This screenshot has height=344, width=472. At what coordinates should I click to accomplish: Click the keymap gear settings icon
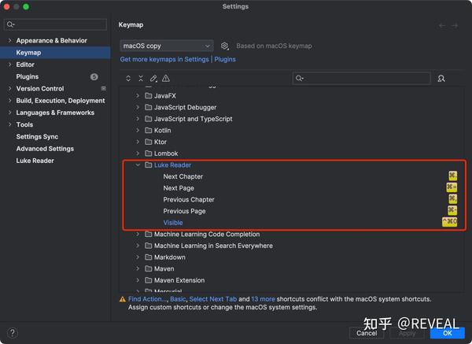(x=225, y=46)
